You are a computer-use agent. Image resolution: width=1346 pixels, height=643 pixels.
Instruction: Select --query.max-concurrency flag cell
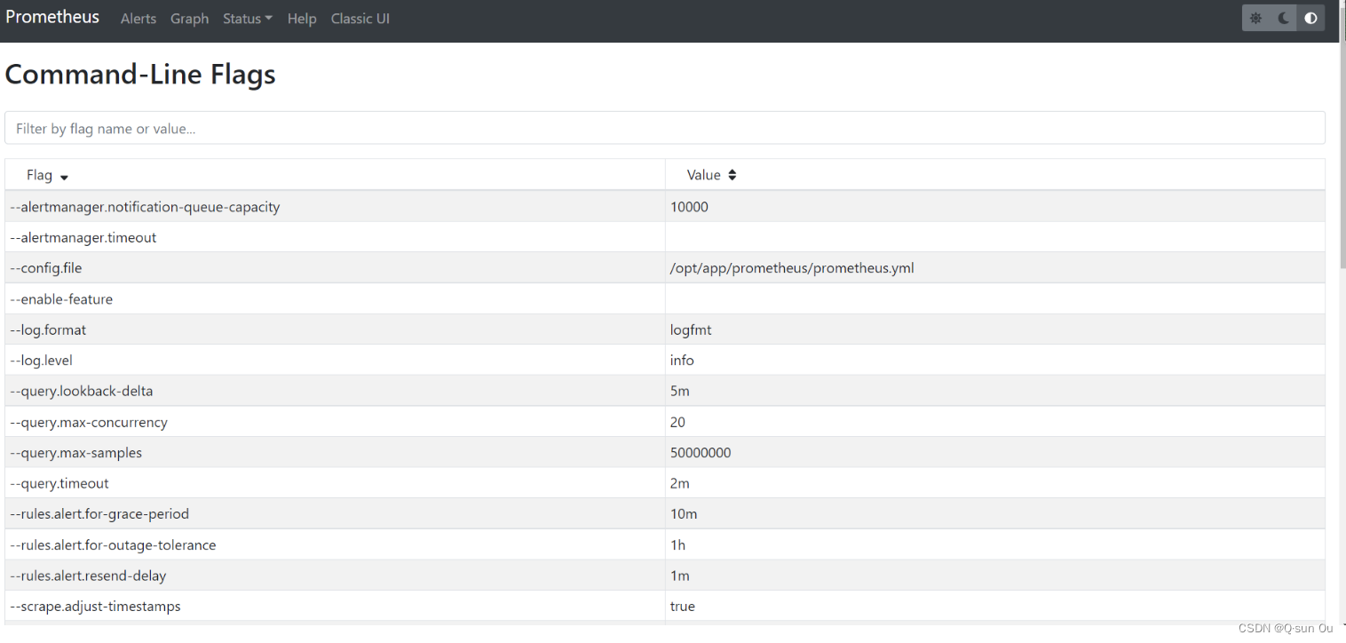(x=336, y=422)
